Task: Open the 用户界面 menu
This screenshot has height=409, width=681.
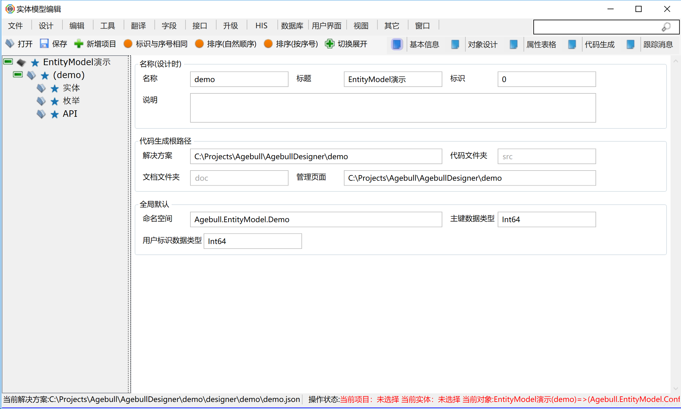Action: [x=327, y=26]
